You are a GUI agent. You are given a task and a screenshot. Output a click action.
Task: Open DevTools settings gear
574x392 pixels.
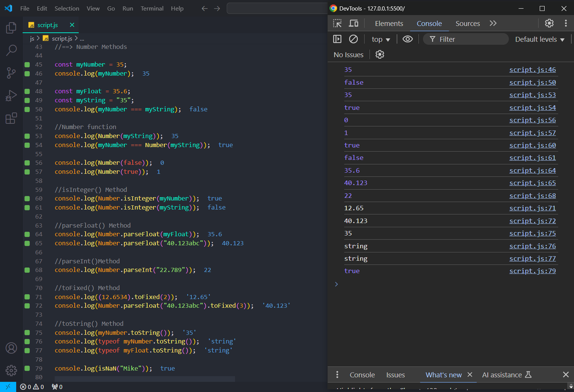[x=550, y=23]
